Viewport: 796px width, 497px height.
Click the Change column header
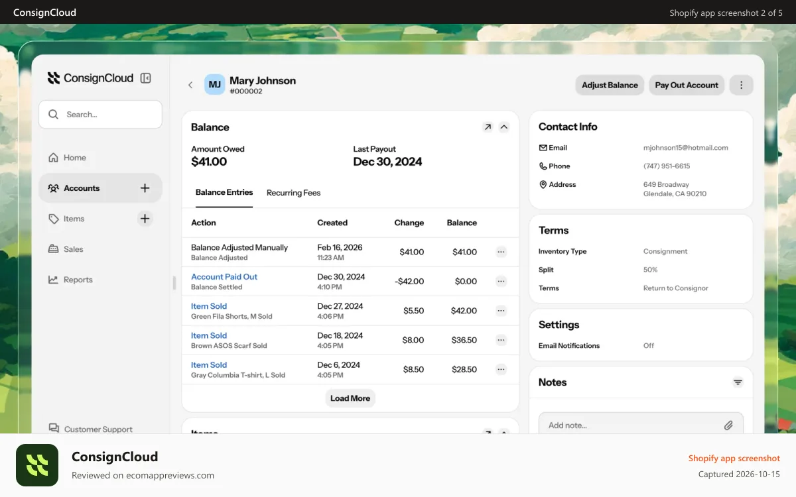(x=409, y=223)
